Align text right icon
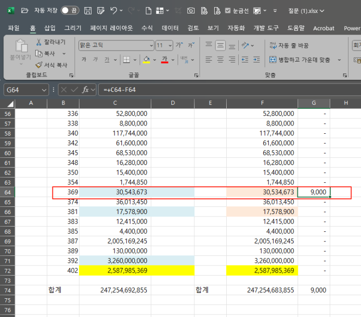 pyautogui.click(x=232, y=60)
